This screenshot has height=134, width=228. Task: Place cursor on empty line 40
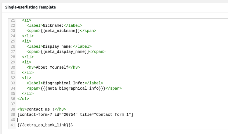coord(122,120)
